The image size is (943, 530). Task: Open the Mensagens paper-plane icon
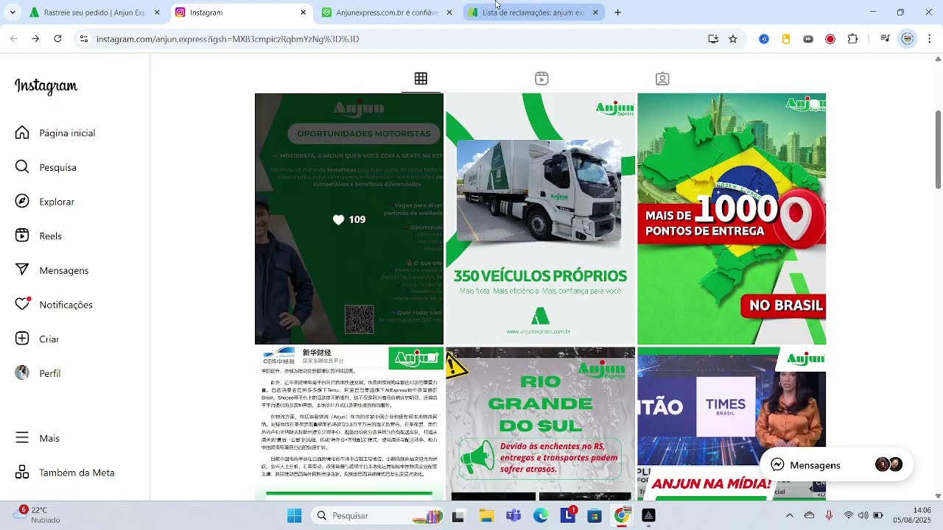[x=22, y=270]
